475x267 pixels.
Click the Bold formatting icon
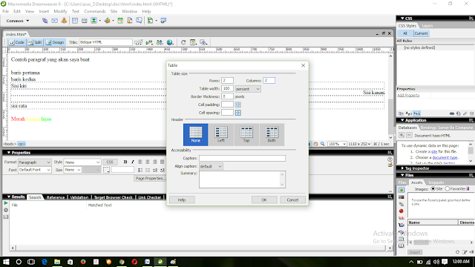125,162
